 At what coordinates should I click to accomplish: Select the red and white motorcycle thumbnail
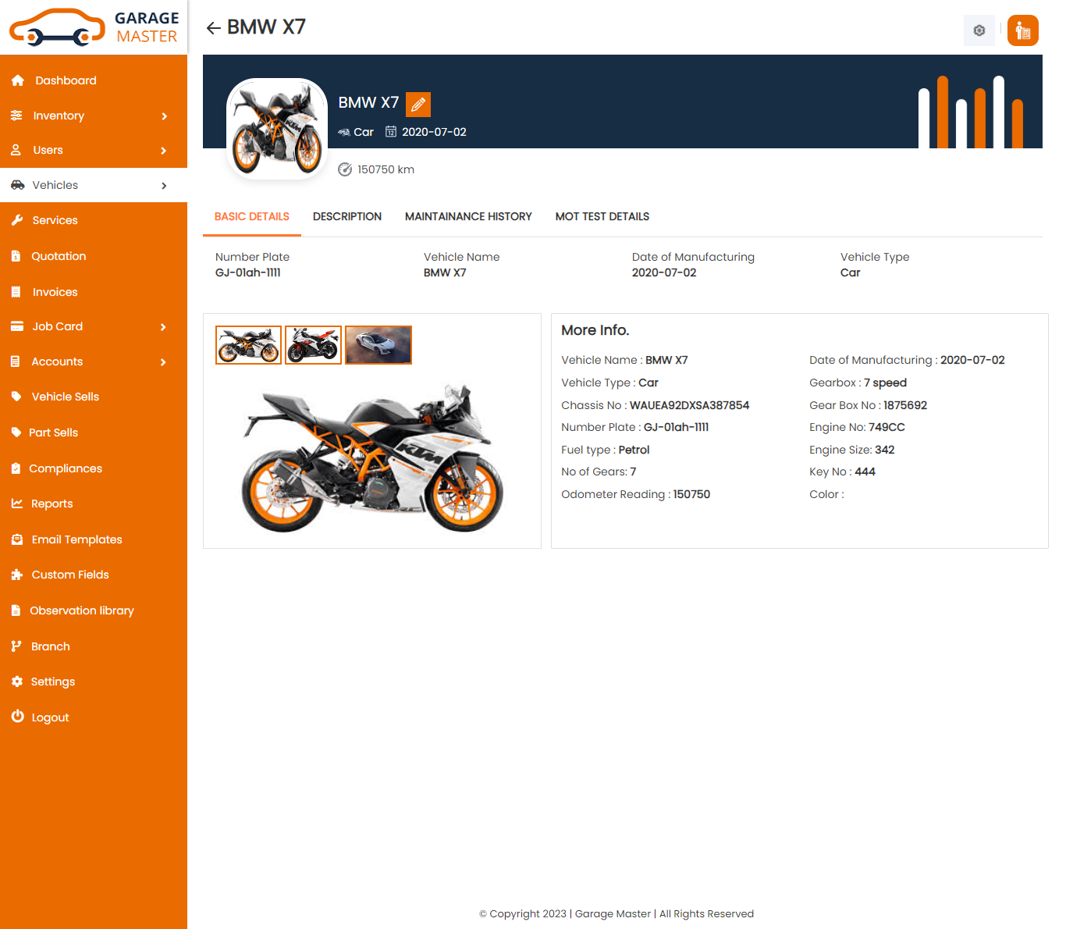pos(313,345)
